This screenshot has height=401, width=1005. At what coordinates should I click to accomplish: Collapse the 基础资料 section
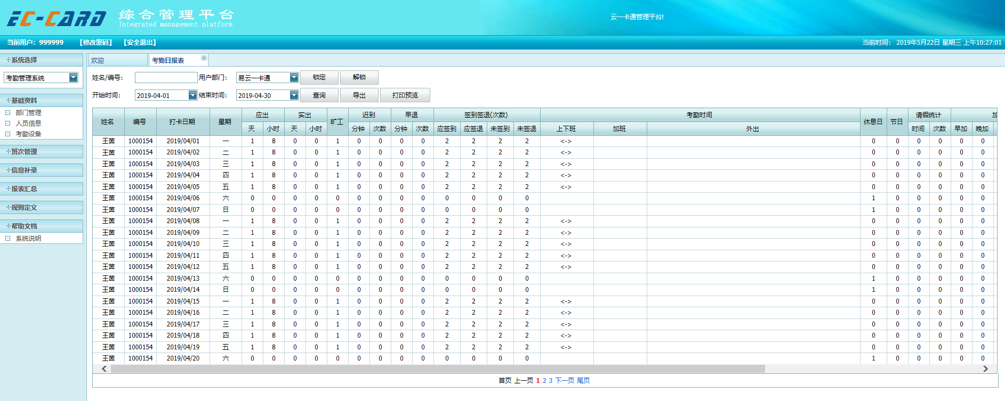(x=42, y=101)
